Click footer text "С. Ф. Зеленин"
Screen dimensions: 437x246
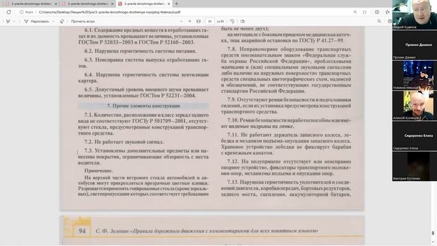click(x=112, y=231)
